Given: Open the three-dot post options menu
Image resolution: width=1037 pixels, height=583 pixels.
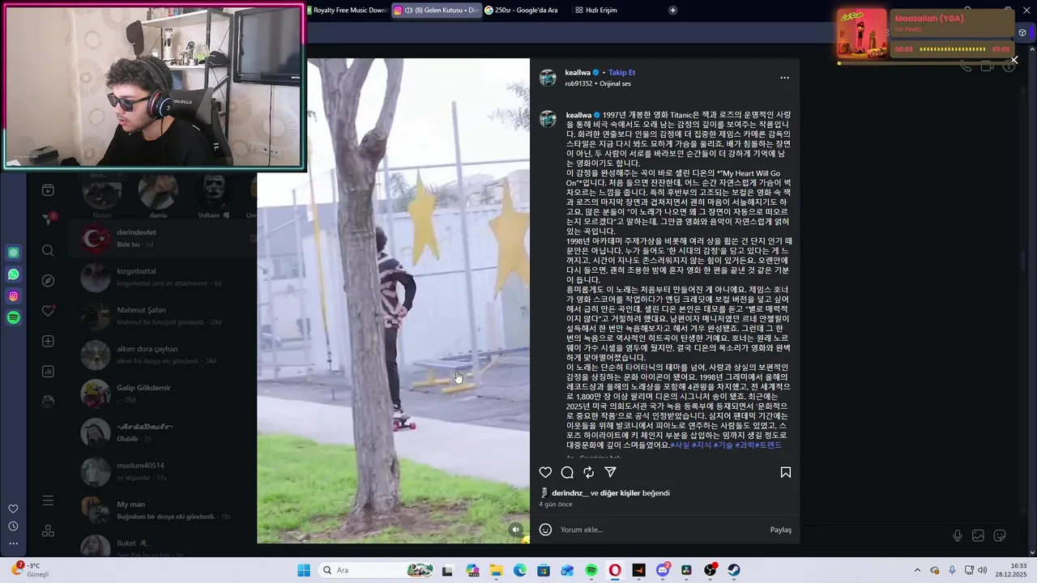Looking at the screenshot, I should coord(784,78).
